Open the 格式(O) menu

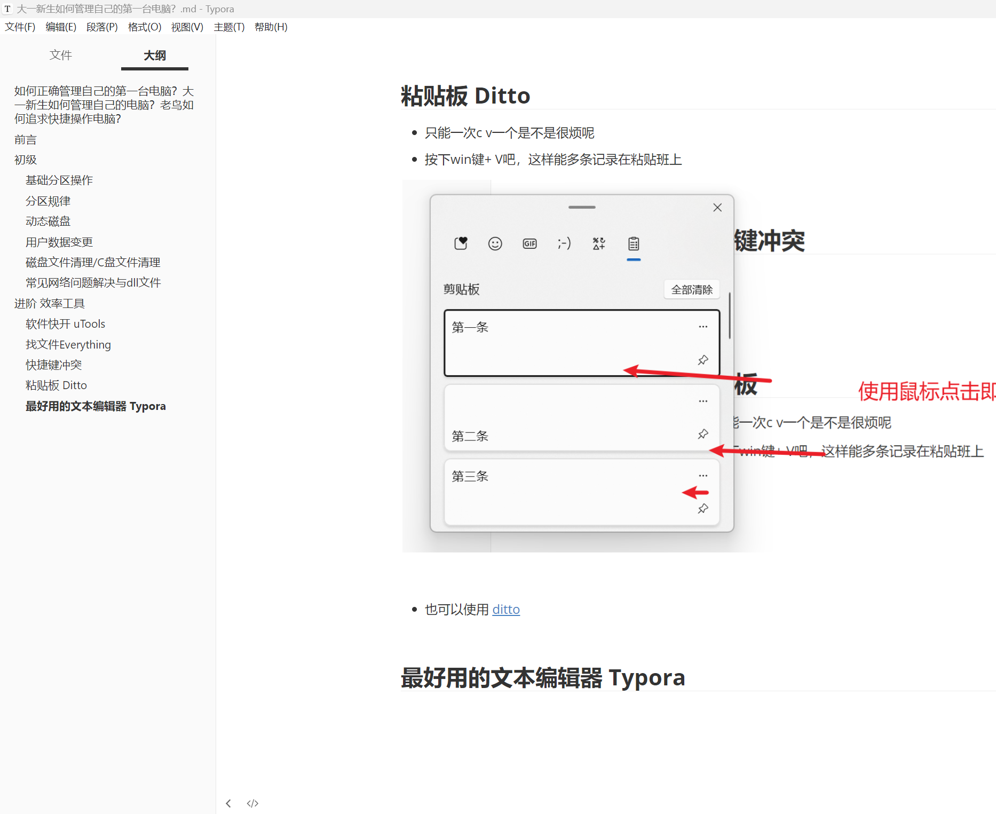[145, 27]
